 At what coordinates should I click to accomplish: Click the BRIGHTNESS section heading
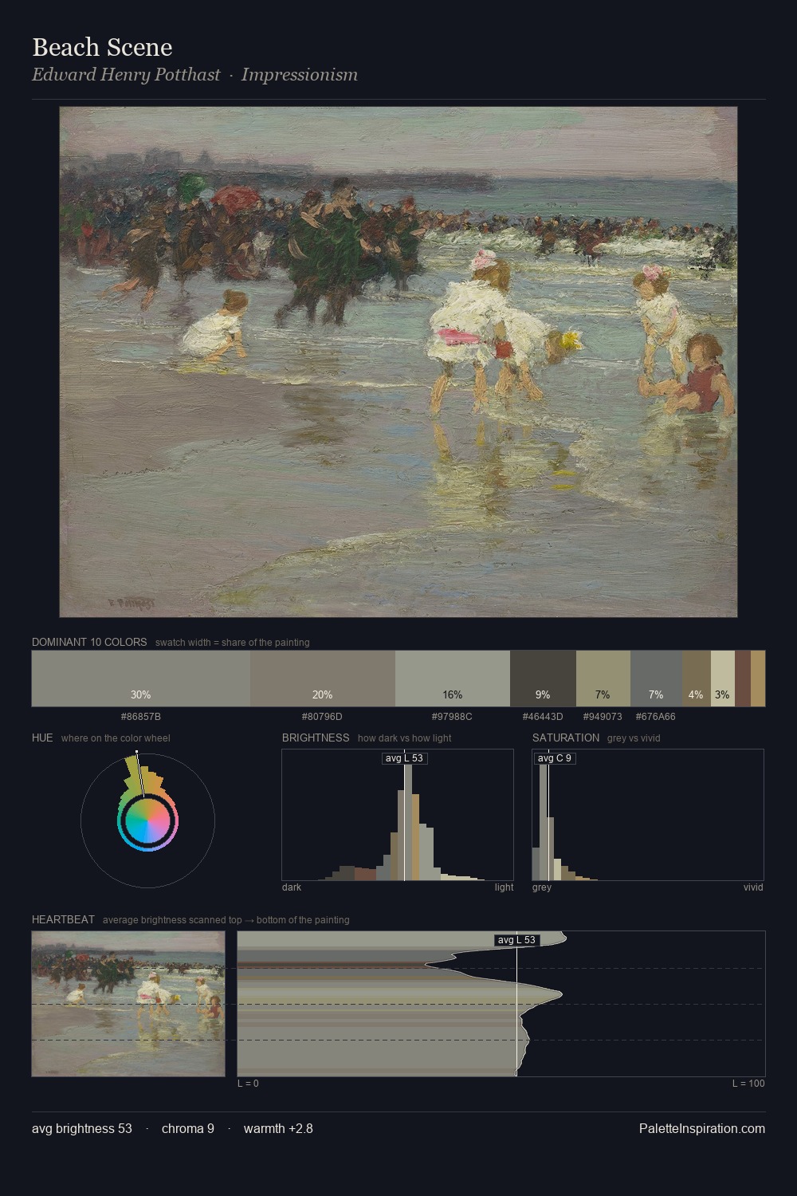pos(316,738)
